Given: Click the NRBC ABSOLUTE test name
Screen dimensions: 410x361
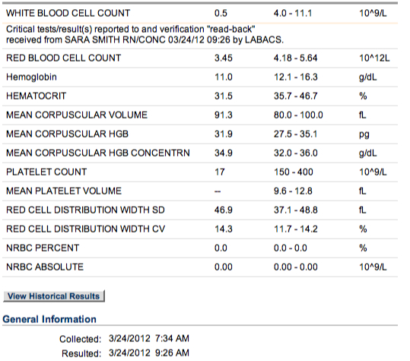Looking at the screenshot, I should coord(45,267).
